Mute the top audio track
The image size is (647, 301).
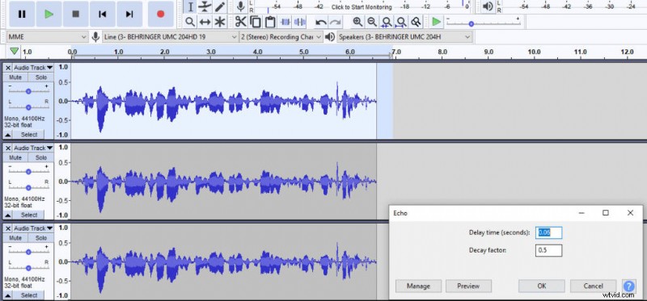pos(15,77)
